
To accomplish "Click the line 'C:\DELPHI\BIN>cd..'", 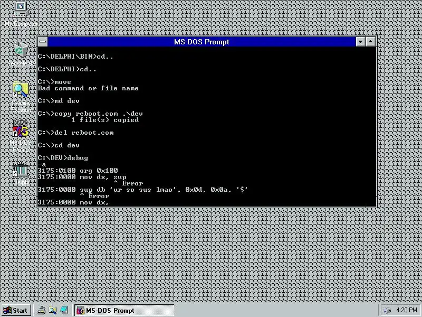I will point(75,57).
